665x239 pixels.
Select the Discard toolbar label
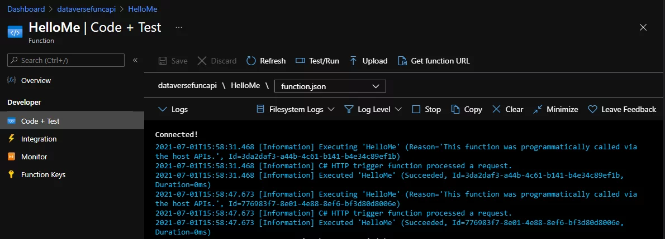pos(224,61)
